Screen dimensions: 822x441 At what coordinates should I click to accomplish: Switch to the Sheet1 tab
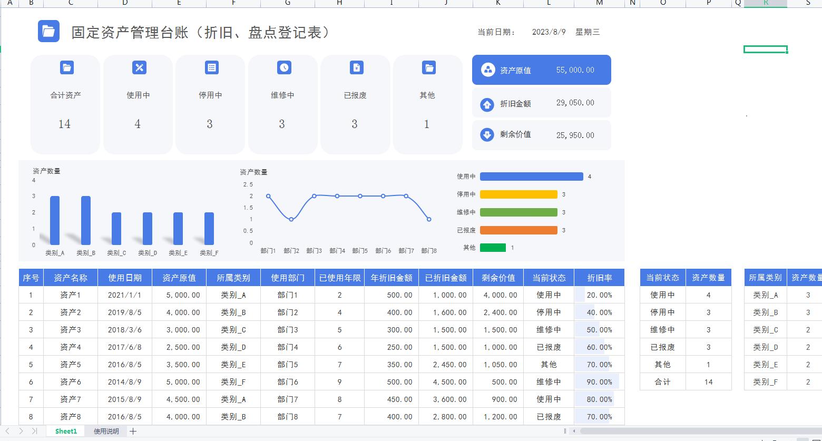[x=66, y=431]
